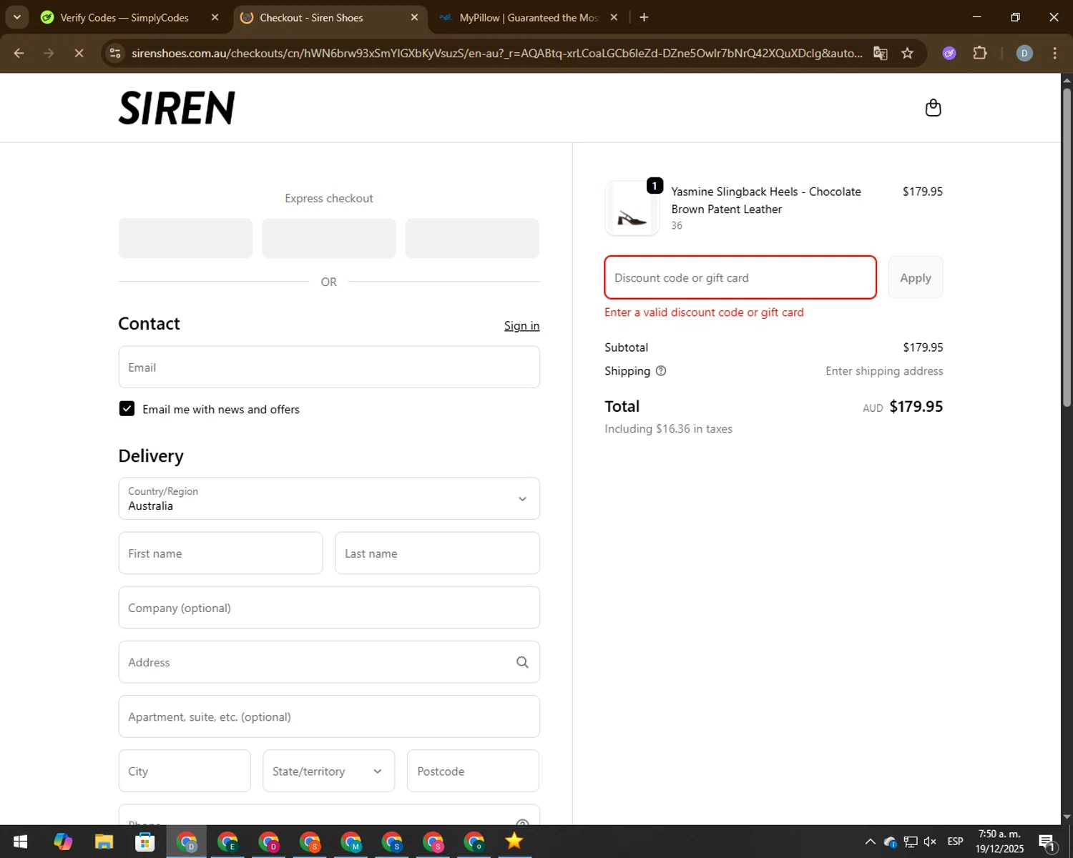Open new browser tab
This screenshot has width=1073, height=858.
pos(644,17)
